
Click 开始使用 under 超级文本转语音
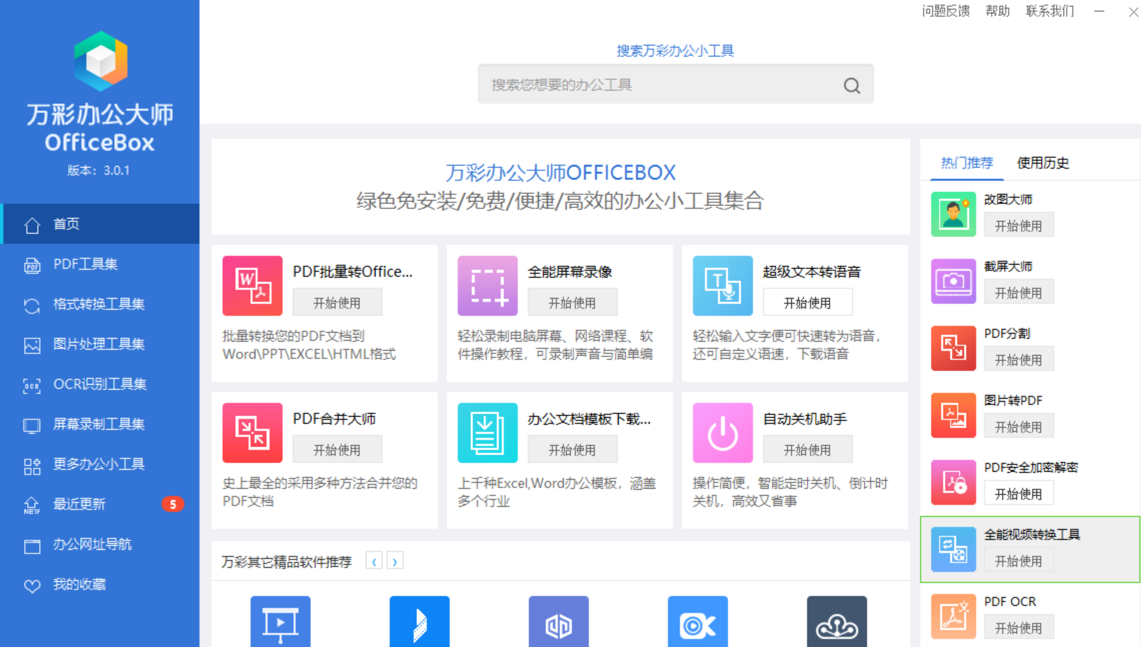[x=807, y=303]
